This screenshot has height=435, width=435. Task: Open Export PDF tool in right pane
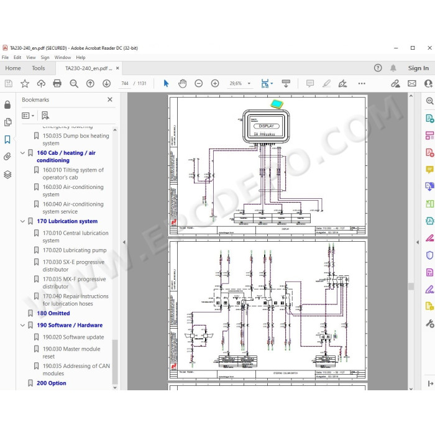[x=429, y=119]
